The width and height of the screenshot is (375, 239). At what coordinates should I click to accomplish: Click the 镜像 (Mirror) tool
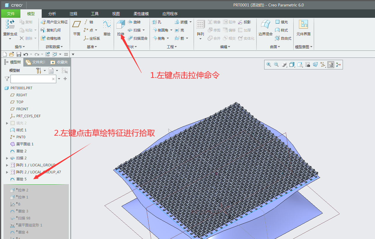pyautogui.click(x=214, y=22)
